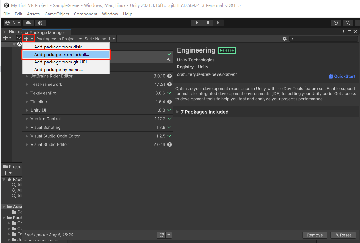Click the Reset button
Viewport: 360px width, 243px height.
(x=343, y=235)
